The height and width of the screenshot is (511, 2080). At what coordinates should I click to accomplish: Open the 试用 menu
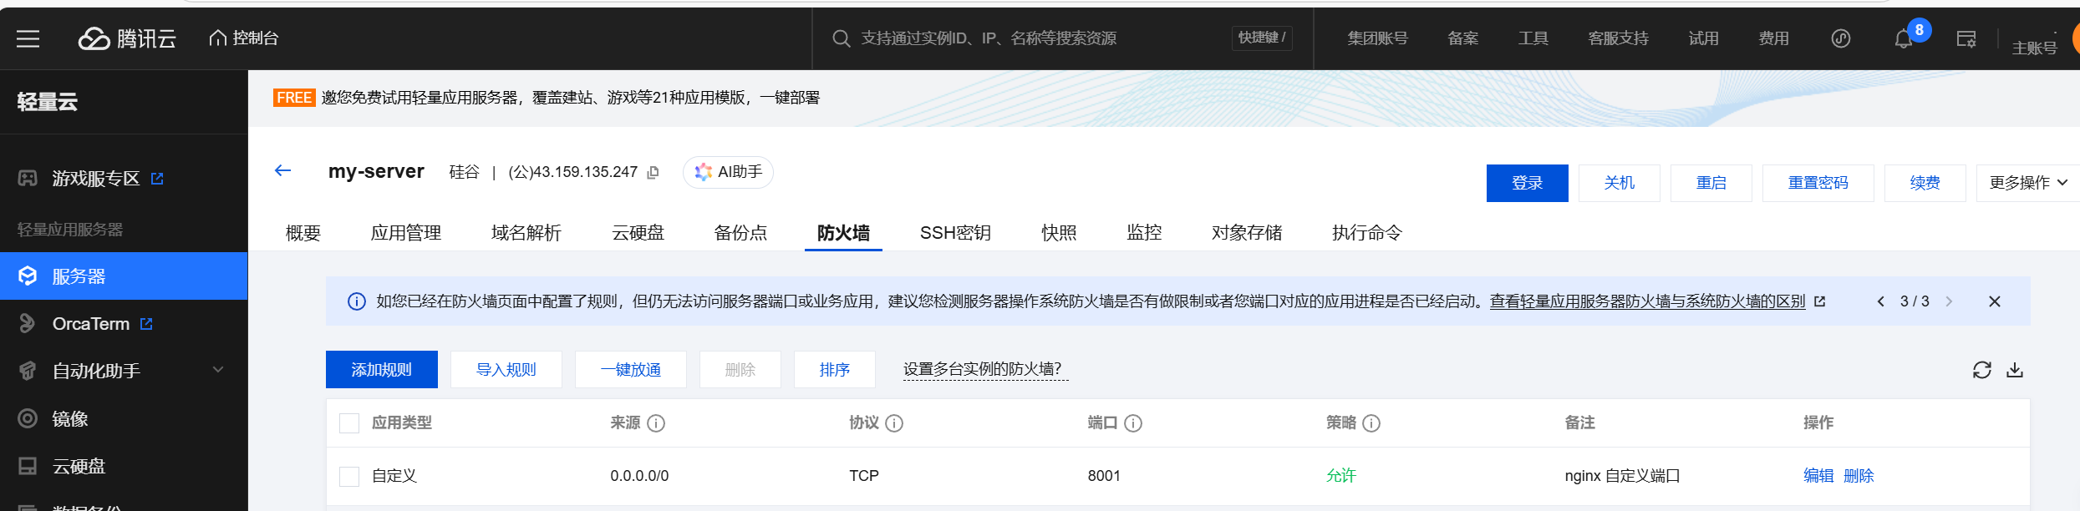tap(1703, 38)
